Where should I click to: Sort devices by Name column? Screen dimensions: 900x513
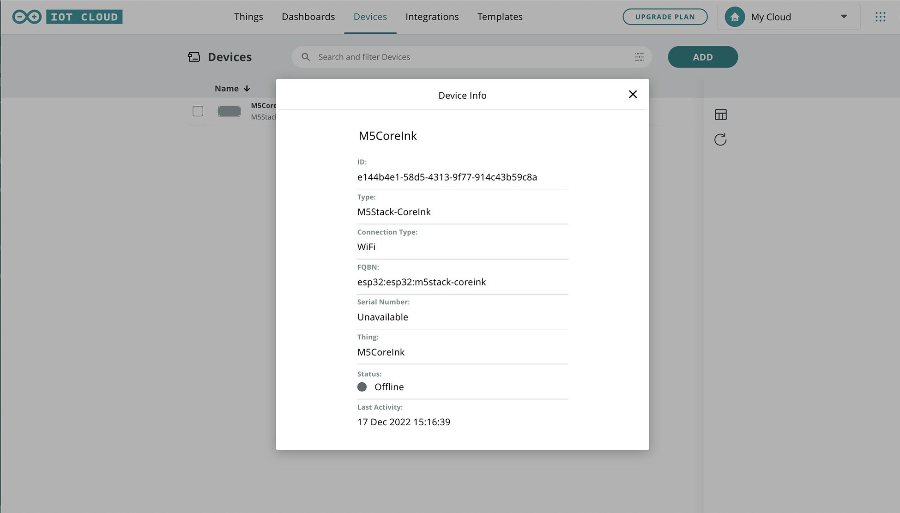pos(232,88)
